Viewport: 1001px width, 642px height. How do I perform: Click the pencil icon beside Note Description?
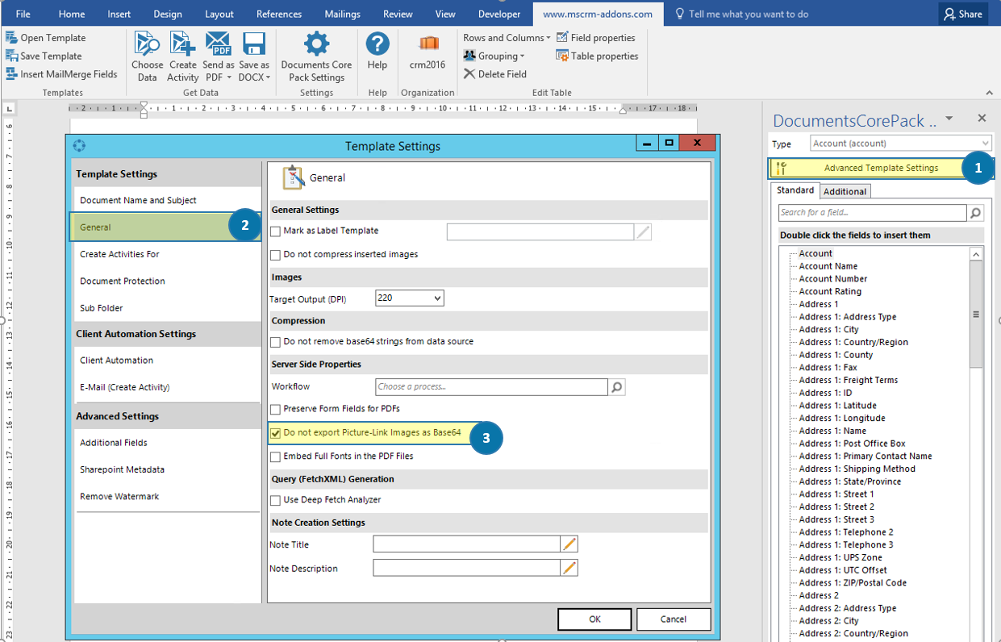(x=569, y=569)
